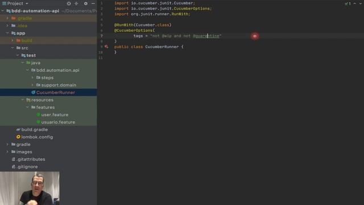364x205 pixels.
Task: Click the resources folder icon
Action: point(28,100)
